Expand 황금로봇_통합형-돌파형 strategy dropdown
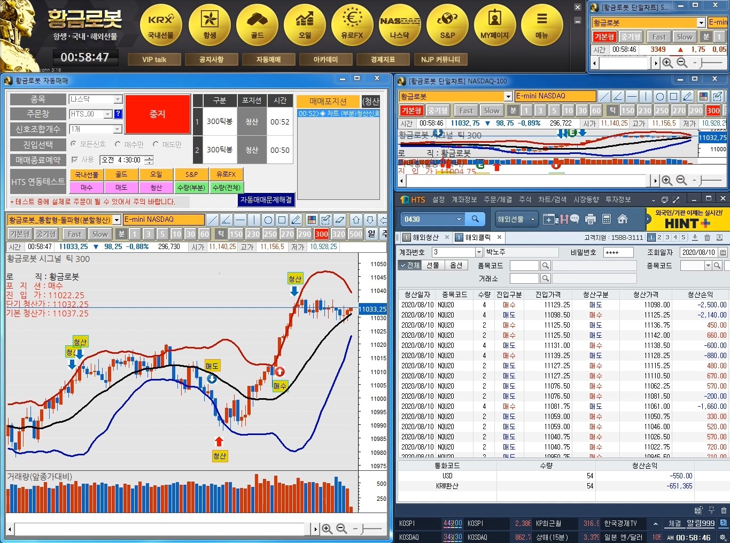This screenshot has width=730, height=543. (x=117, y=220)
